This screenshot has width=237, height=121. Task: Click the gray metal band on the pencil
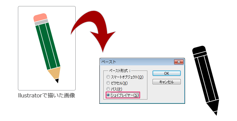click(41, 22)
